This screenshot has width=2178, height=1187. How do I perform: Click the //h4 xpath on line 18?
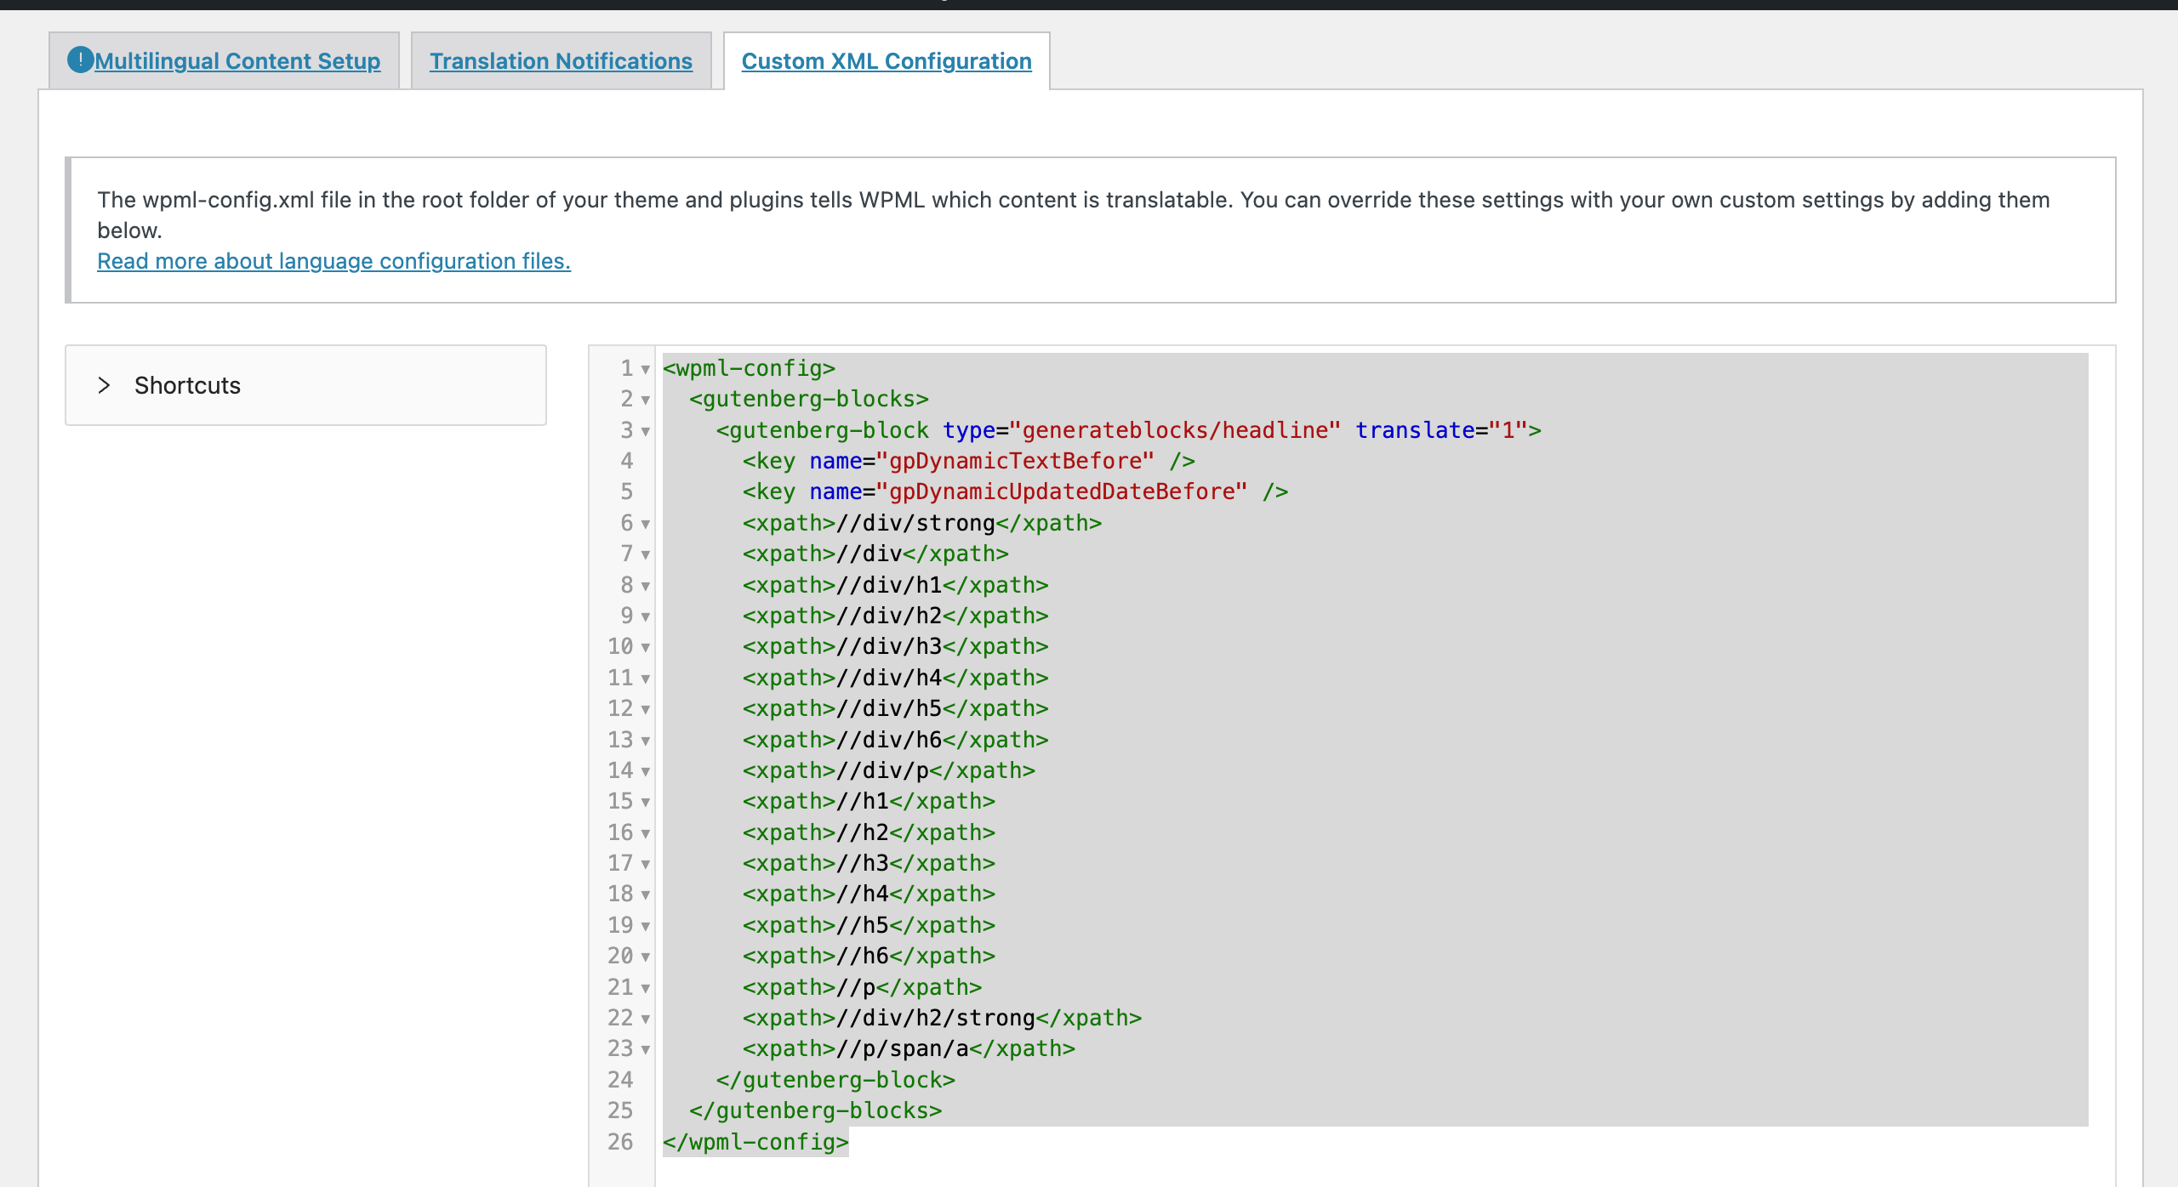coord(862,894)
